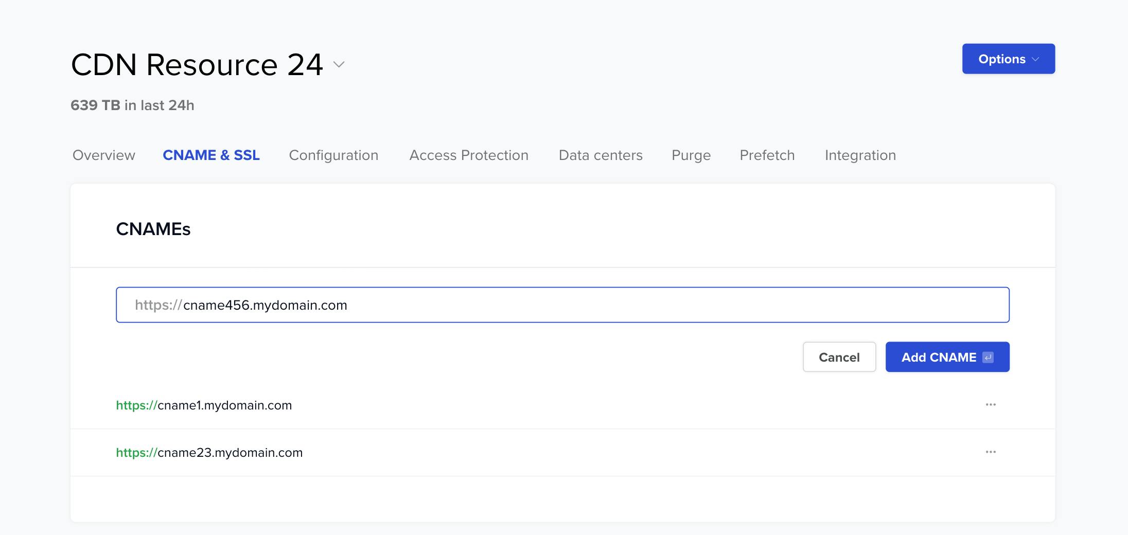
Task: Open the cname23.mydomain.com link
Action: click(x=209, y=453)
